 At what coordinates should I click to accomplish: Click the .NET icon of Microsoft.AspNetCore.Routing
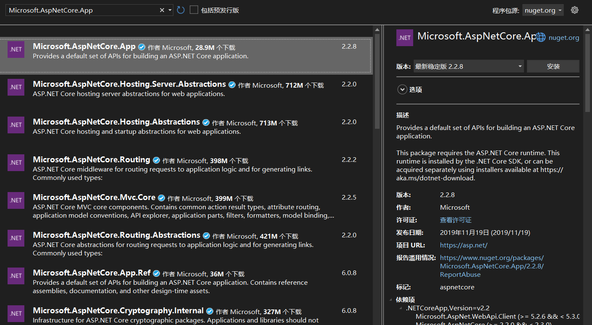(x=16, y=162)
